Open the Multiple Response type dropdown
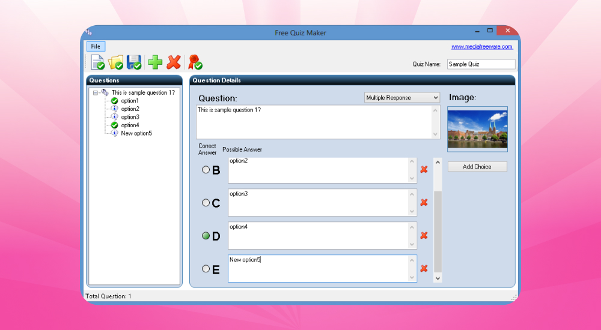601x330 pixels. tap(401, 98)
